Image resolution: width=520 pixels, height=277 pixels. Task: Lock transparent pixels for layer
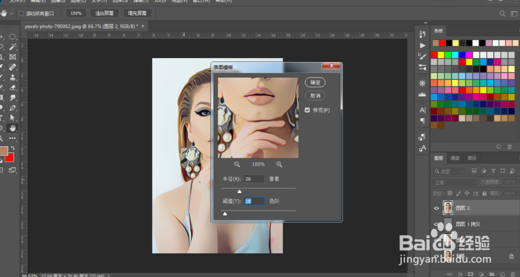(x=450, y=193)
